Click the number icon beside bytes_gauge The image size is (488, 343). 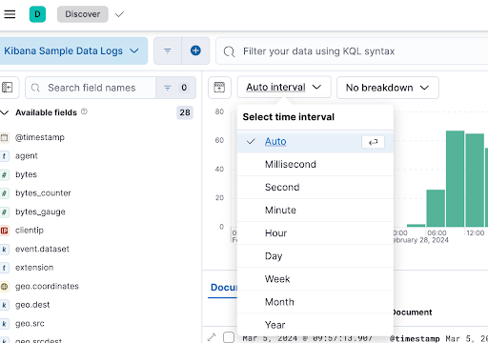click(4, 212)
